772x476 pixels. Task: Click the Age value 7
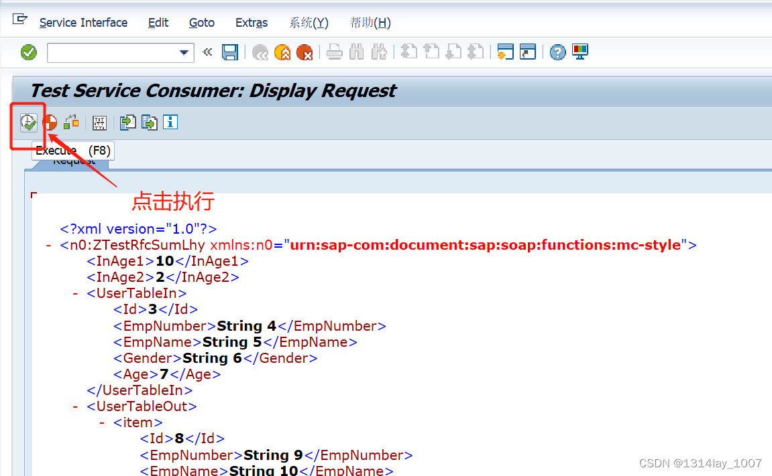pyautogui.click(x=164, y=374)
